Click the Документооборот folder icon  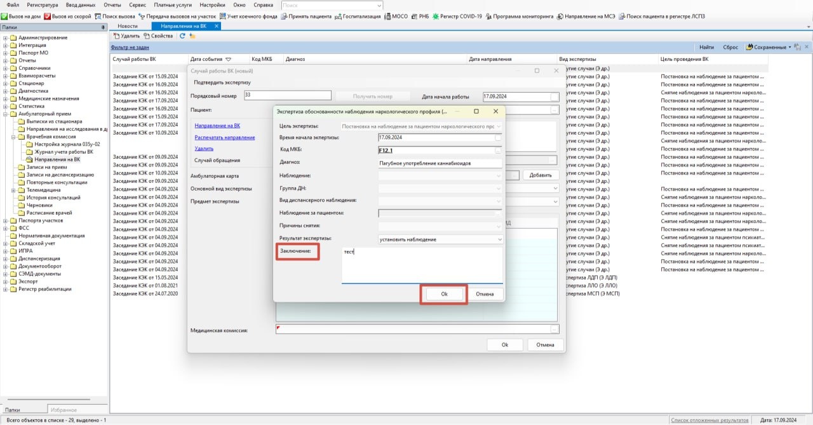tap(14, 266)
